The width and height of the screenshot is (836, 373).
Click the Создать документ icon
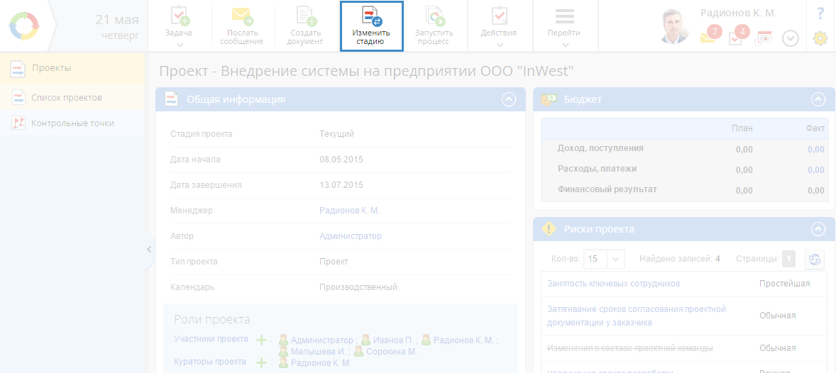click(x=305, y=17)
